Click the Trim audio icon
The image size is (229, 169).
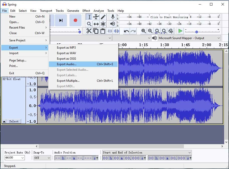click(x=110, y=31)
